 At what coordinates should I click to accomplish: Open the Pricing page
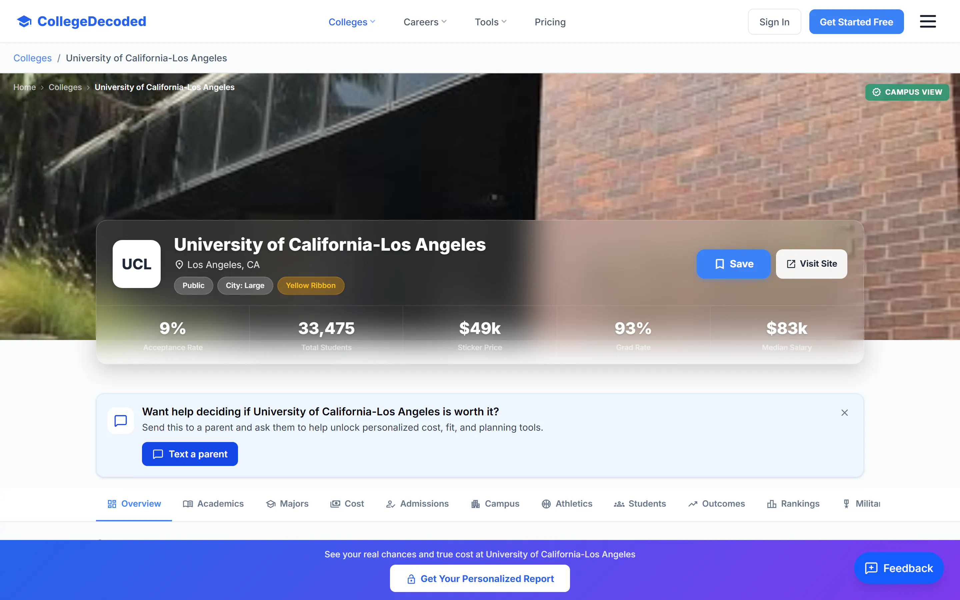(550, 22)
